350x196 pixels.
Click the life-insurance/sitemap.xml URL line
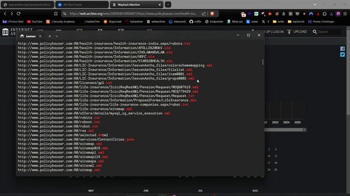(x=75, y=109)
